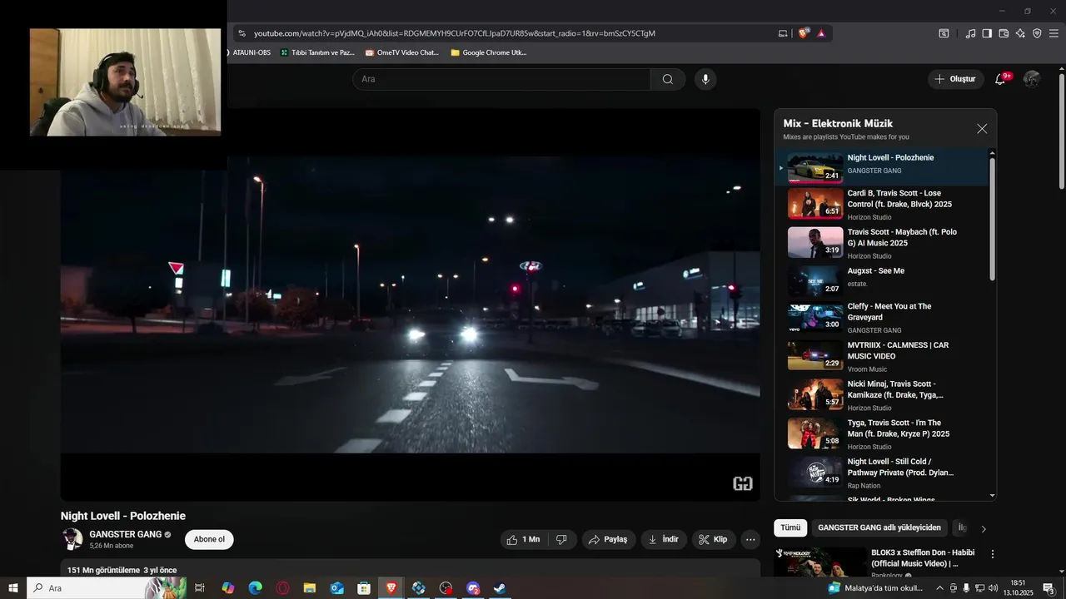Open Brave VPN shield icon
Viewport: 1066px width, 599px height.
pos(1037,33)
